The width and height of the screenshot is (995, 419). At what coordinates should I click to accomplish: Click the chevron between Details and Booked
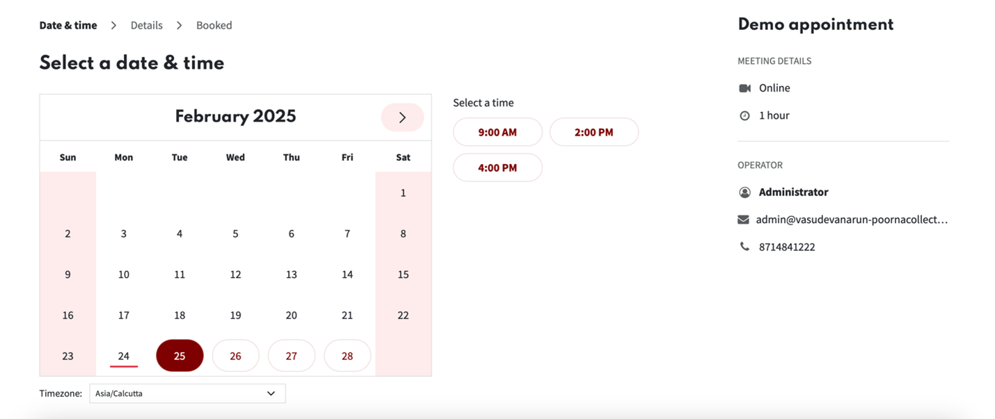pos(179,25)
